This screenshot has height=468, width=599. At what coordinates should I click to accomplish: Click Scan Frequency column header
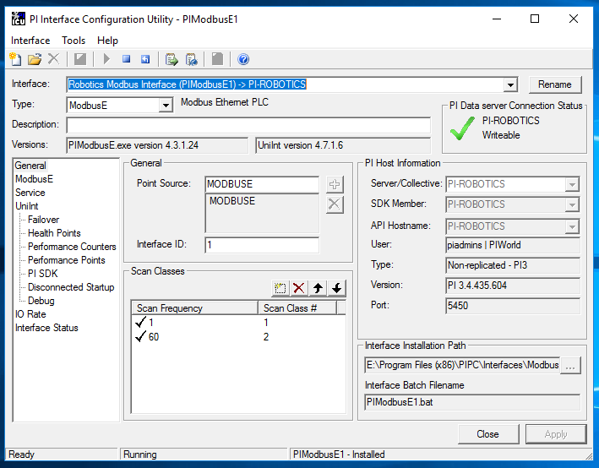[x=195, y=308]
